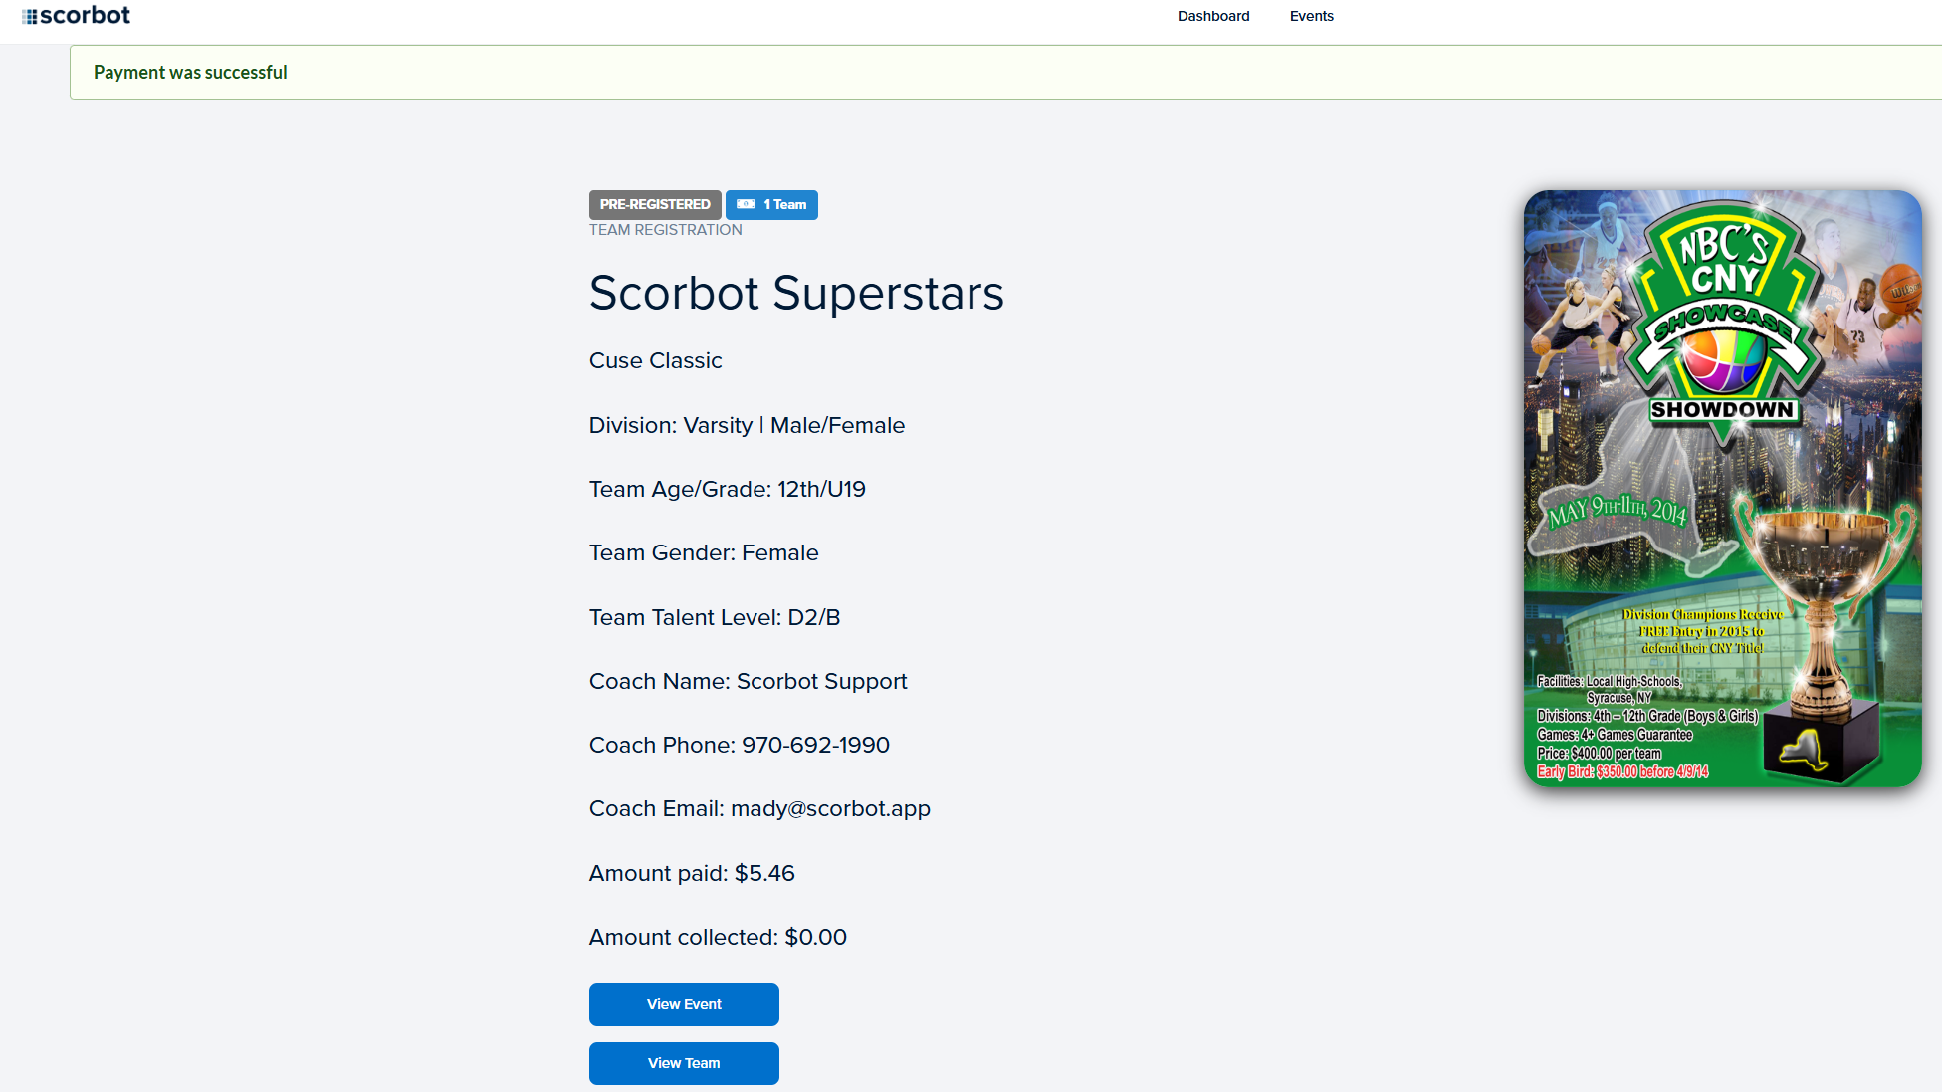
Task: Click the Team Talent Level D2/B line
Action: pyautogui.click(x=715, y=618)
